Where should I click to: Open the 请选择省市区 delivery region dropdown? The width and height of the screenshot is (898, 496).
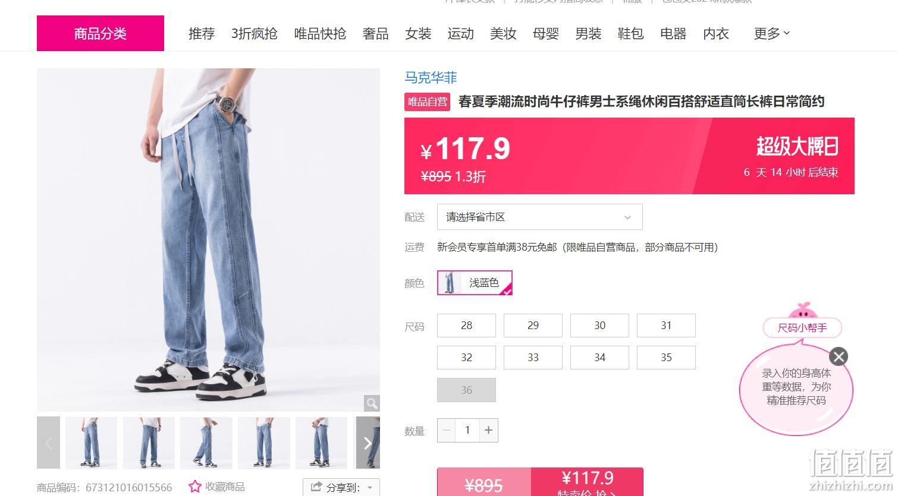coord(540,217)
